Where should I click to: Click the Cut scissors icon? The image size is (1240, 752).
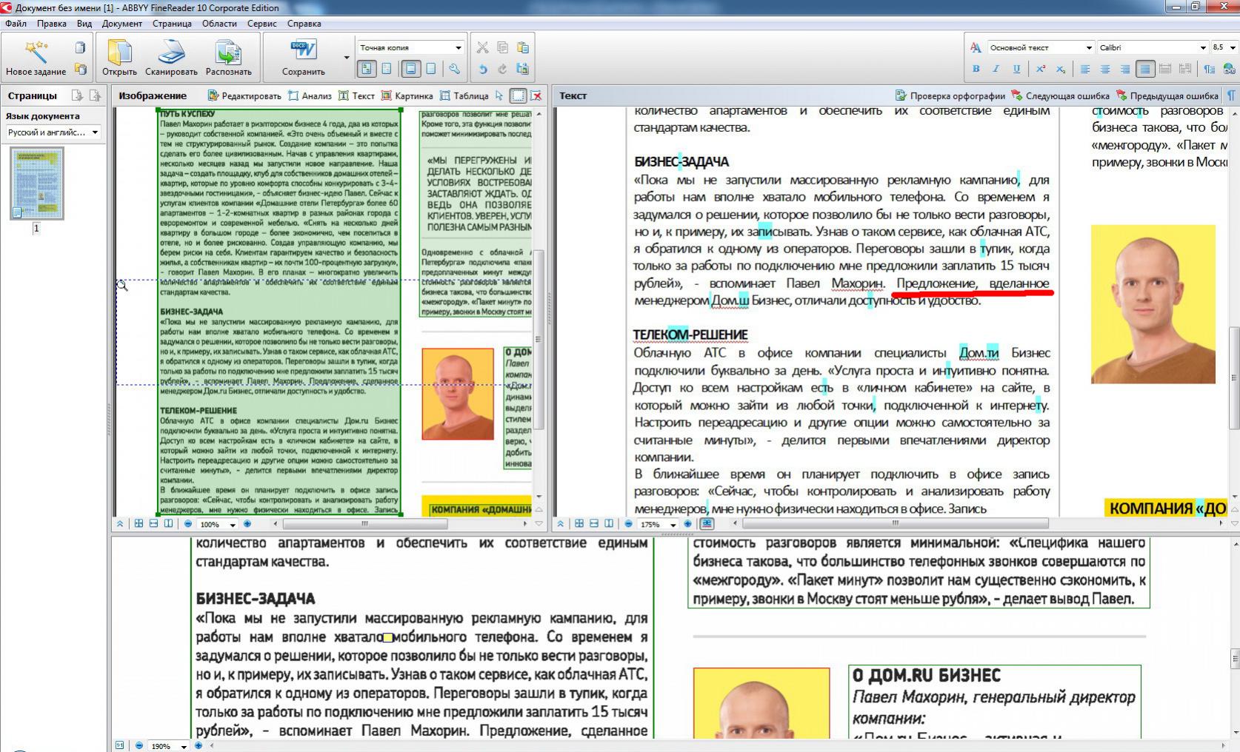coord(482,47)
